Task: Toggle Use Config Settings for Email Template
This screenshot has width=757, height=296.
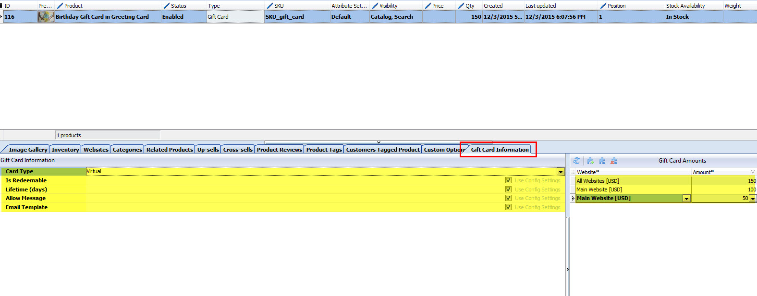Action: click(x=508, y=207)
